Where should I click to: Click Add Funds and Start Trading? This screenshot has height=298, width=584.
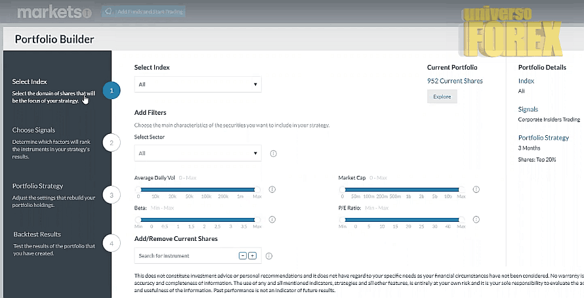[x=144, y=12]
